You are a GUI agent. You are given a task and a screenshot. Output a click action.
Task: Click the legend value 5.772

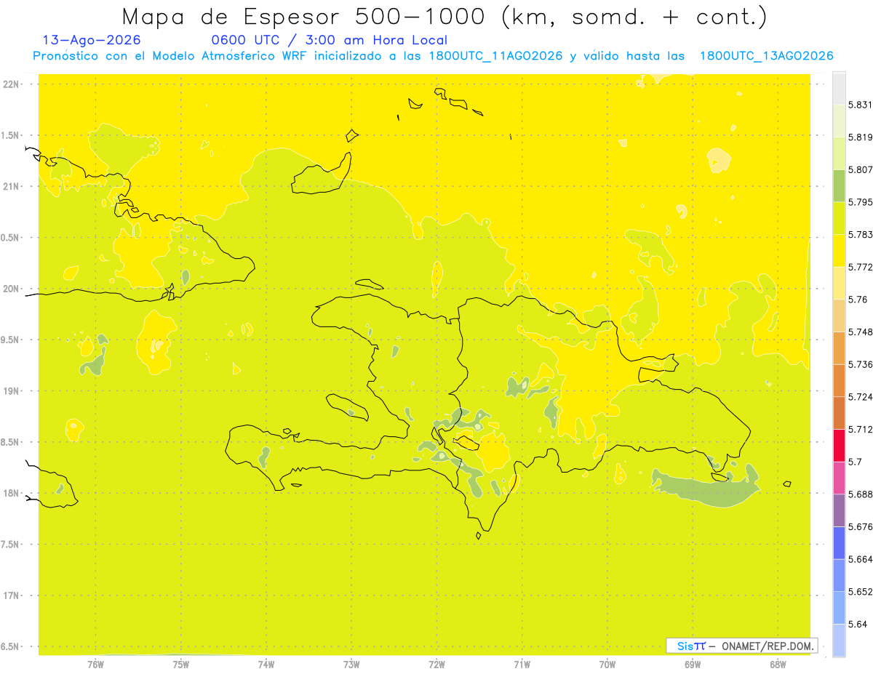(860, 267)
